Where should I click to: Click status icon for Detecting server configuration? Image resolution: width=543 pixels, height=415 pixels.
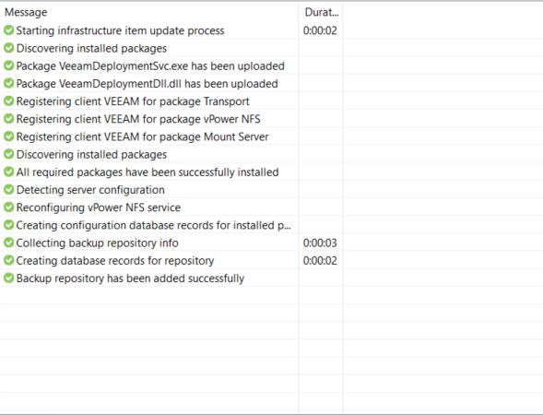coord(8,190)
